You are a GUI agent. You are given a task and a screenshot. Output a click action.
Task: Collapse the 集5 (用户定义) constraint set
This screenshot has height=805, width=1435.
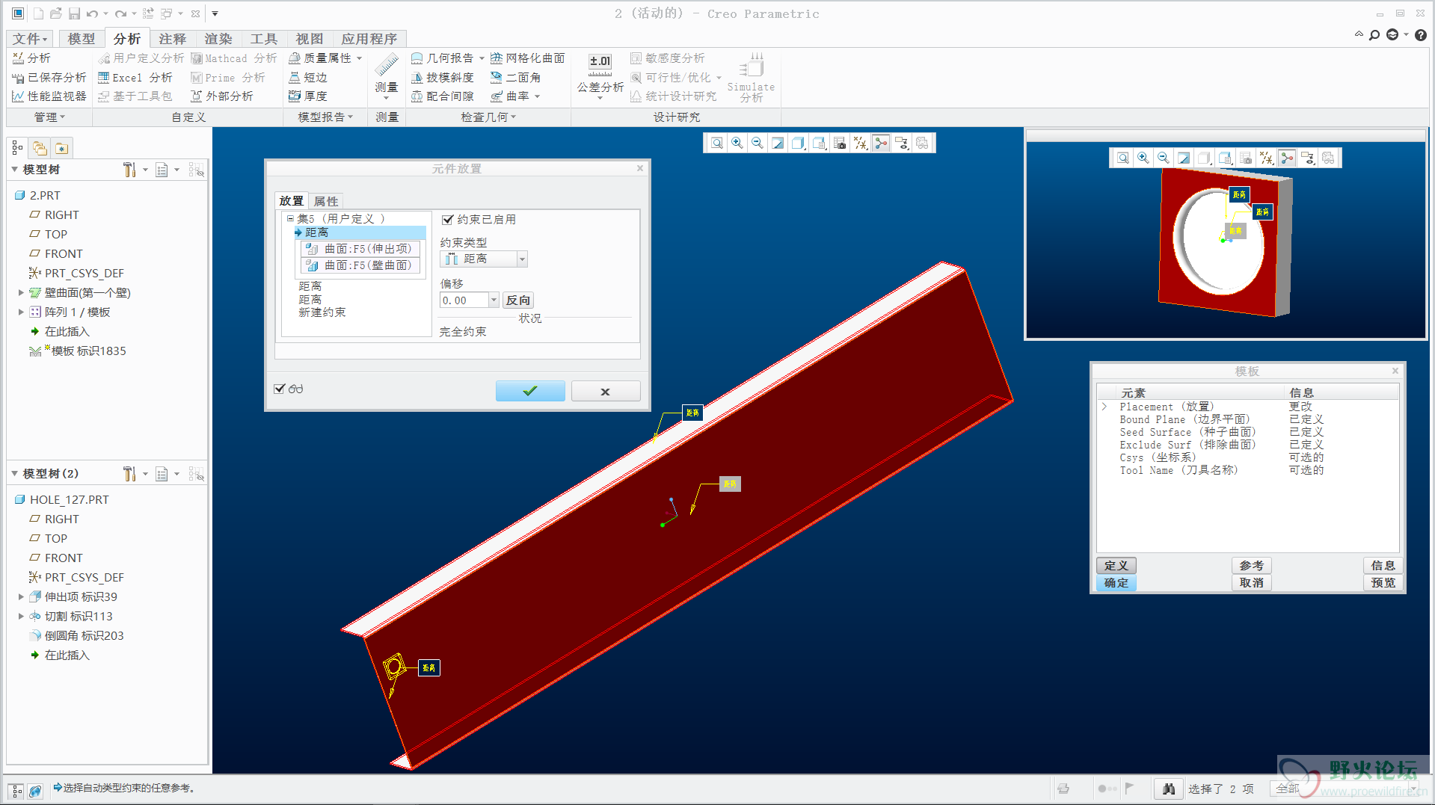tap(290, 218)
